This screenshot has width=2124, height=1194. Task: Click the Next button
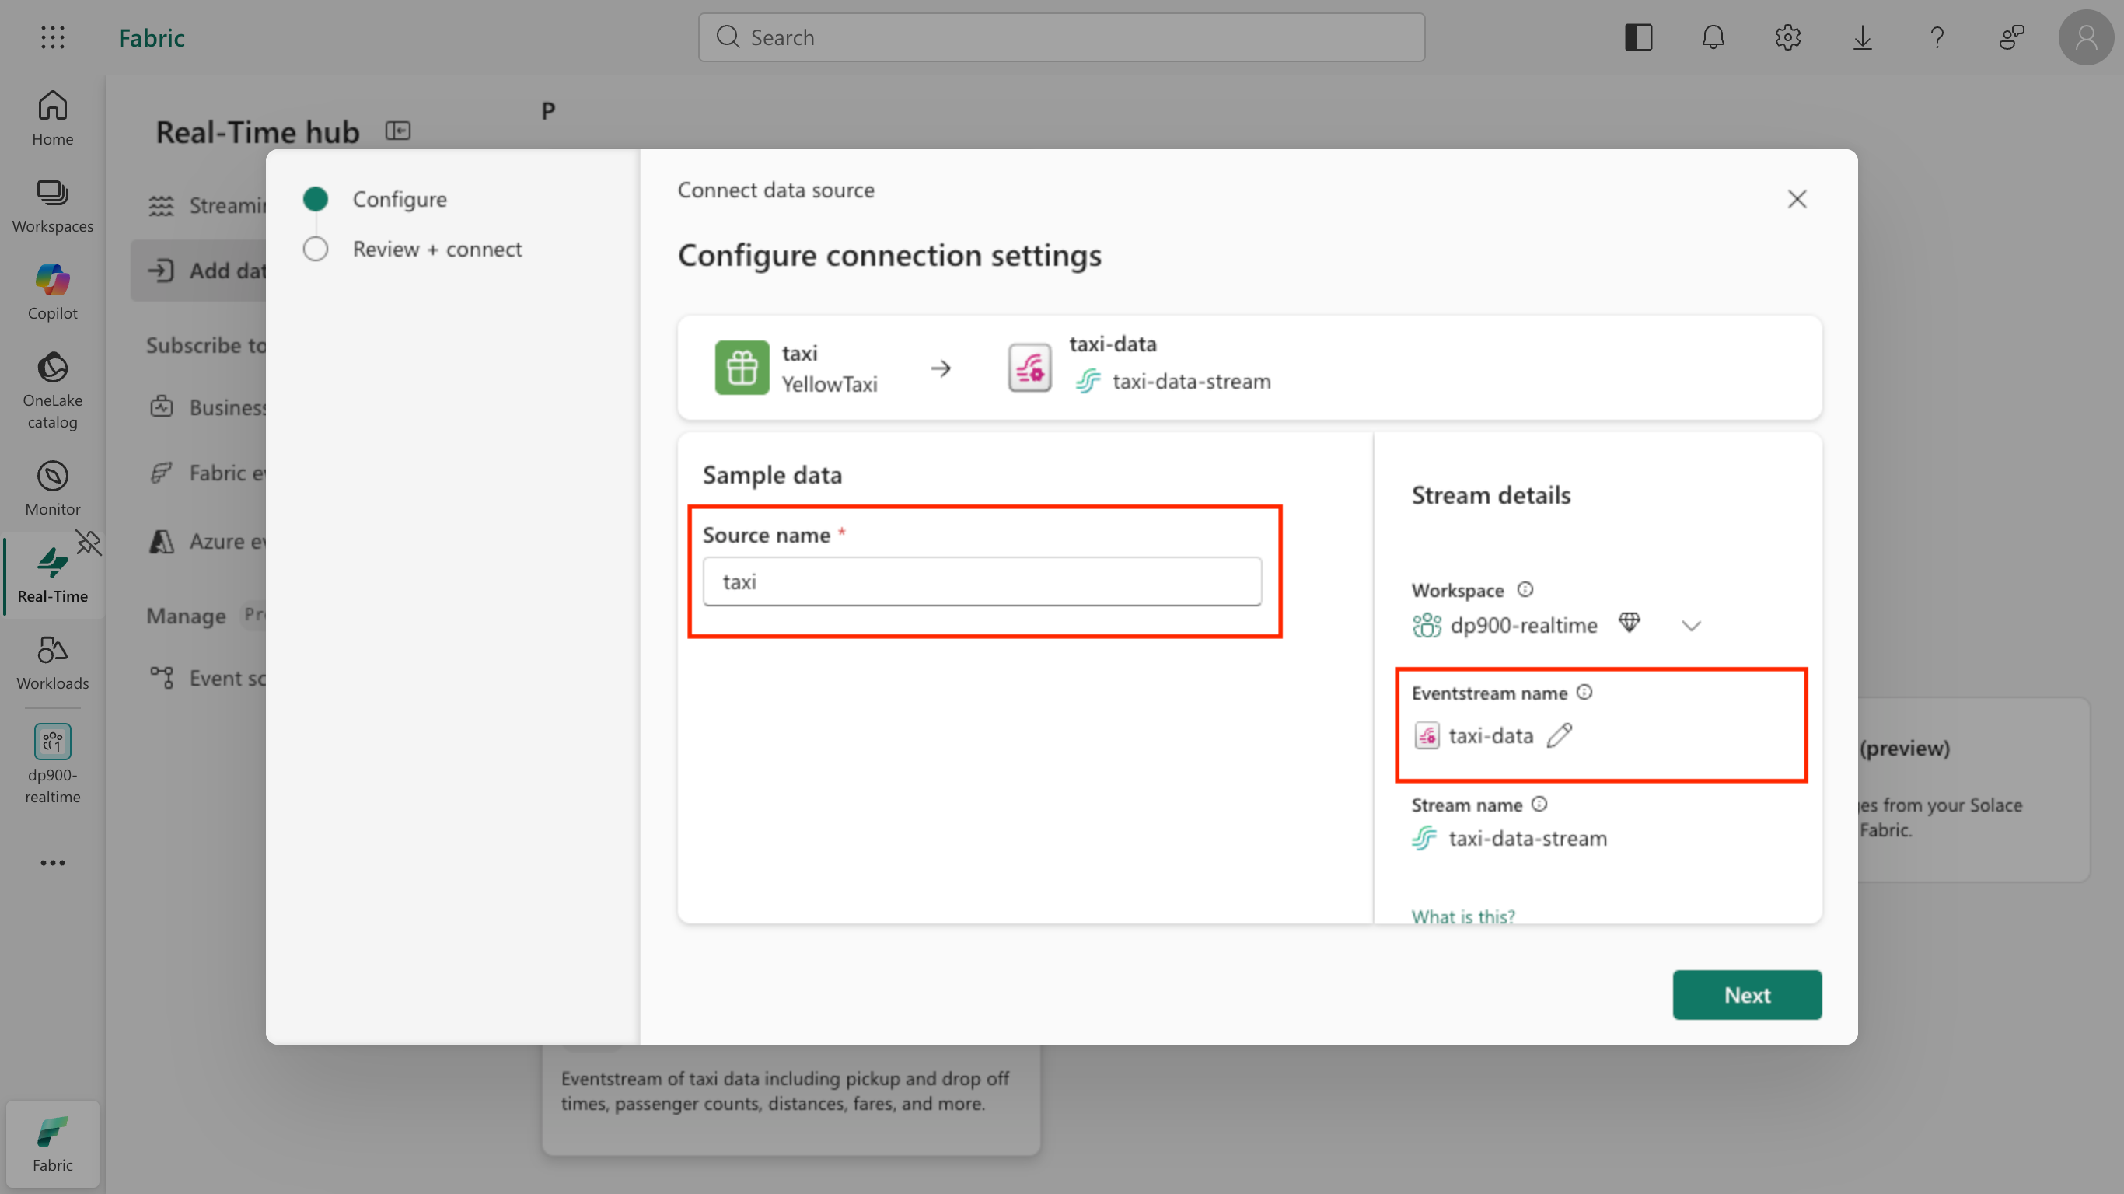1746,995
